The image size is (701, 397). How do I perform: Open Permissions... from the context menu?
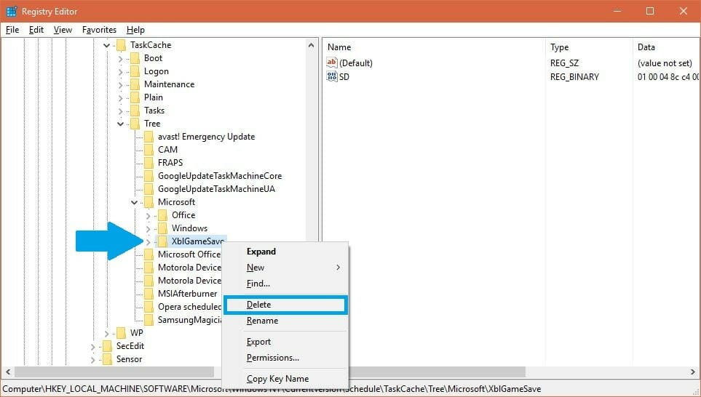(x=285, y=358)
